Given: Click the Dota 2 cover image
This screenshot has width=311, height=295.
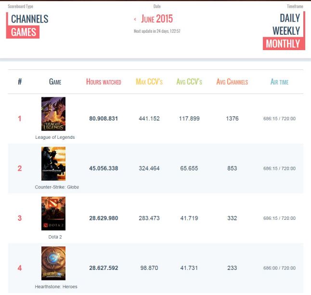Looking at the screenshot, I should (x=53, y=214).
